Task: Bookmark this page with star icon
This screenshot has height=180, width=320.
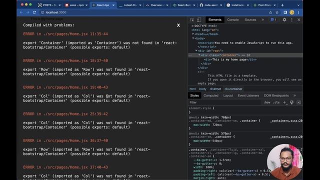Action: pyautogui.click(x=277, y=12)
